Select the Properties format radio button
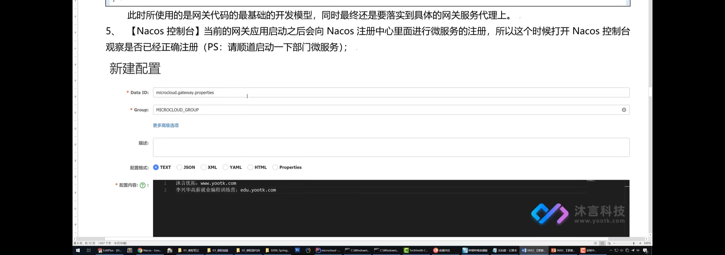Screen dimensions: 725x255 pyautogui.click(x=275, y=167)
